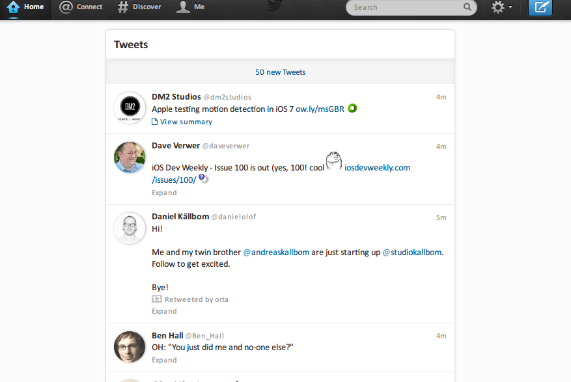
Task: Open Dave Verwer avatar
Action: coord(130,157)
